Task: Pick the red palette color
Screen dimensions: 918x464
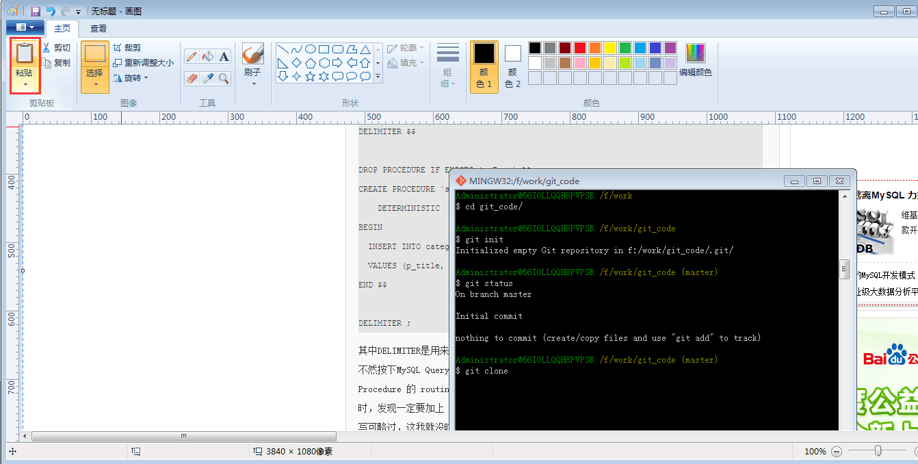Action: pyautogui.click(x=580, y=48)
